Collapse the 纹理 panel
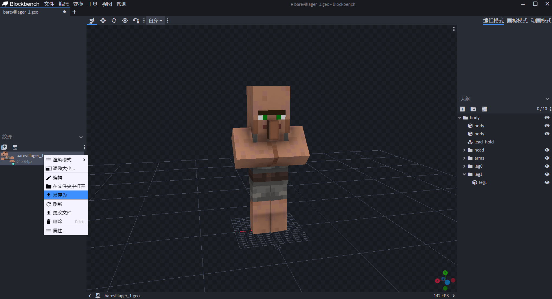Viewport: 552px width, 299px height. point(81,137)
